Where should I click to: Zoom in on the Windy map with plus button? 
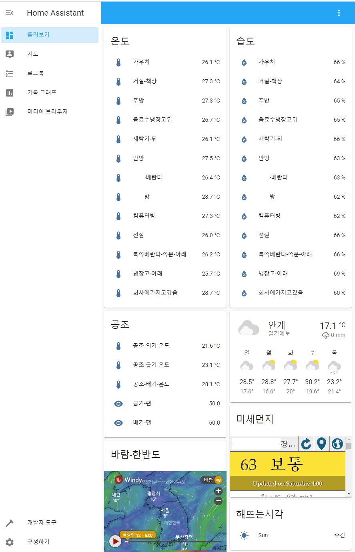pos(218,491)
